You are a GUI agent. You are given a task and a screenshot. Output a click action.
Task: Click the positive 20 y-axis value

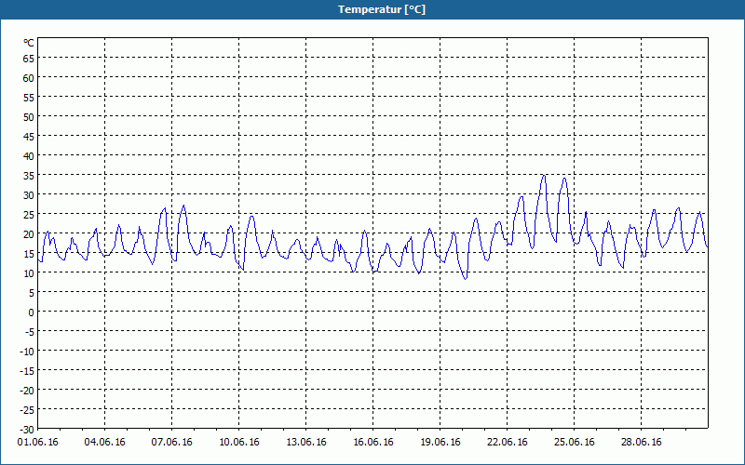point(29,234)
